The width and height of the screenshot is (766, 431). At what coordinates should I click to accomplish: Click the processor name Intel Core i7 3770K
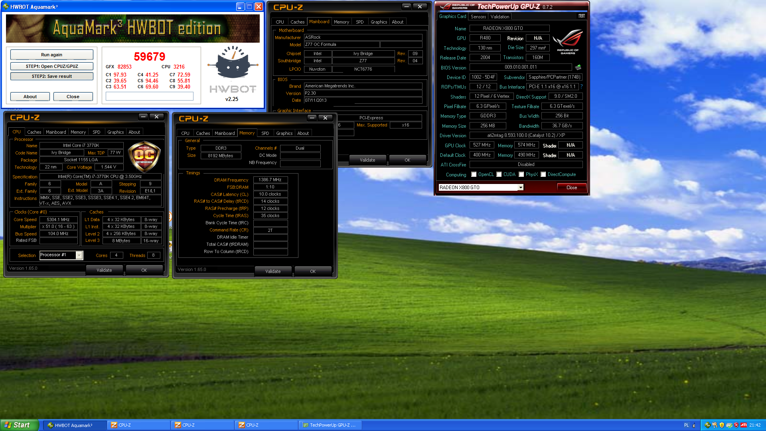coord(81,146)
